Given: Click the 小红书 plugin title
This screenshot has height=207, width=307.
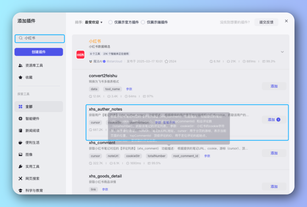Looking at the screenshot, I should coord(95,41).
